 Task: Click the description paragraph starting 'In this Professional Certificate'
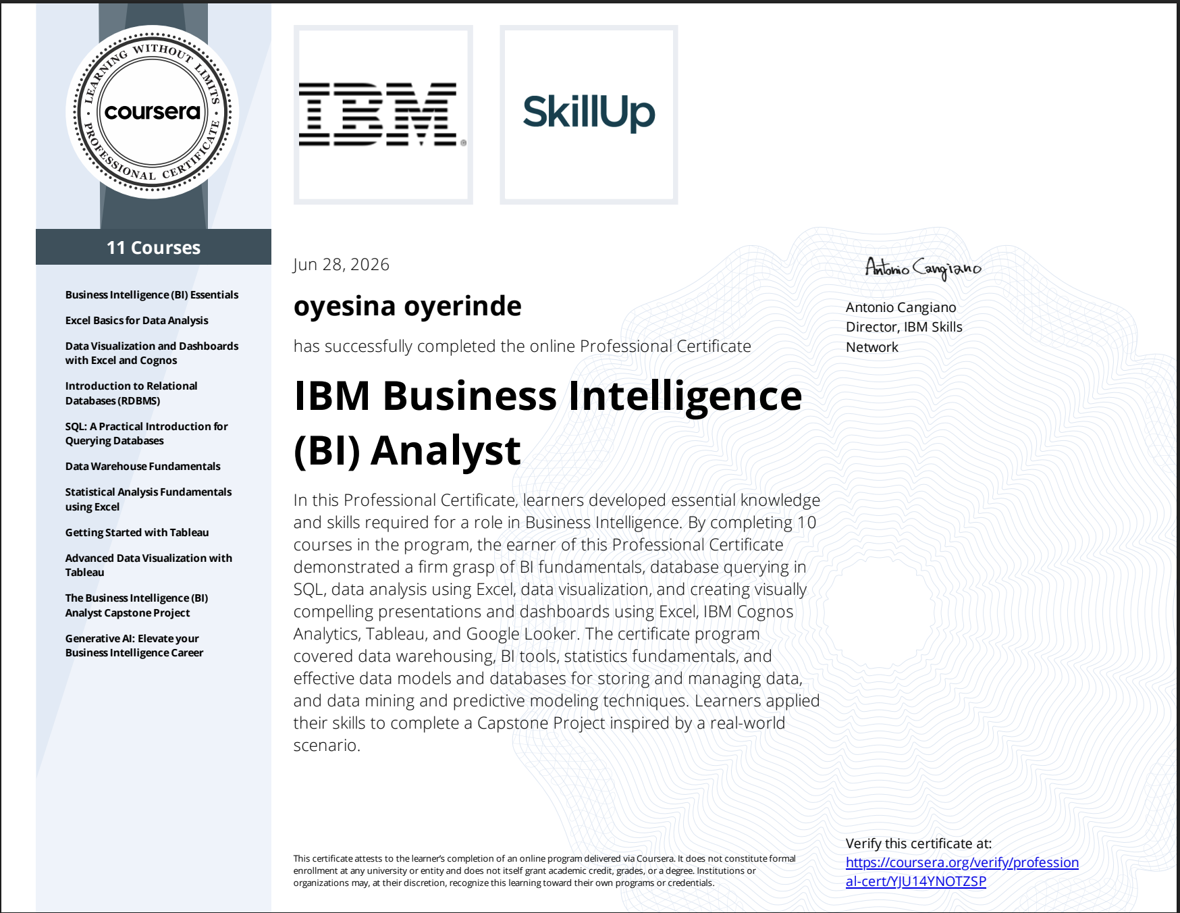[556, 623]
